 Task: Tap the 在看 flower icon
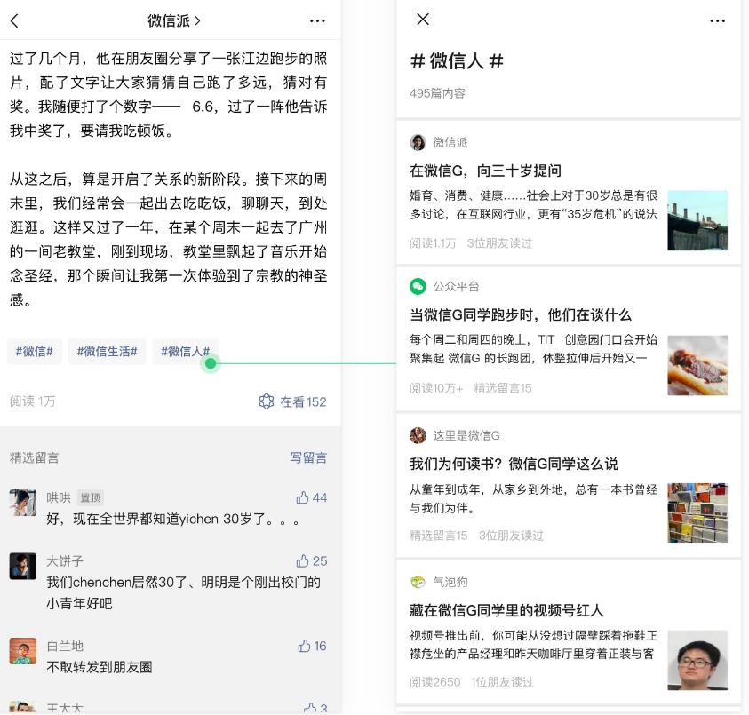(x=267, y=401)
